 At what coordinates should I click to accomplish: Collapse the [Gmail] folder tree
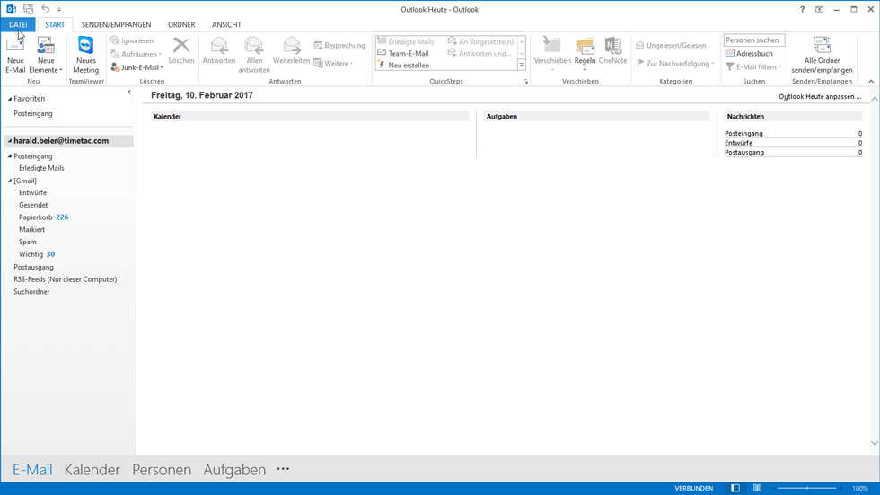[x=10, y=181]
